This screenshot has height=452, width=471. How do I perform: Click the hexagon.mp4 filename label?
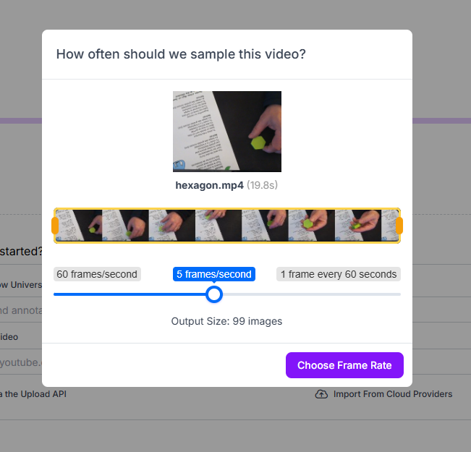tap(209, 185)
